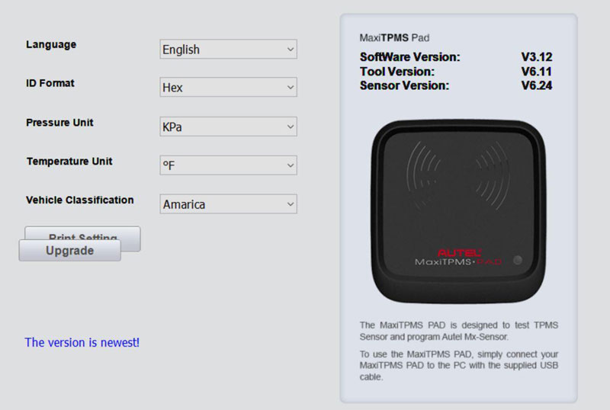Click the 'The version is newest!' message
Screen dimensions: 610x410
pyautogui.click(x=82, y=342)
